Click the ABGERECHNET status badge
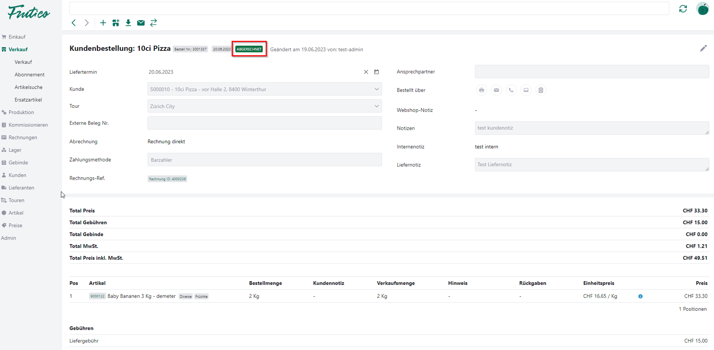The height and width of the screenshot is (350, 714). tap(249, 49)
